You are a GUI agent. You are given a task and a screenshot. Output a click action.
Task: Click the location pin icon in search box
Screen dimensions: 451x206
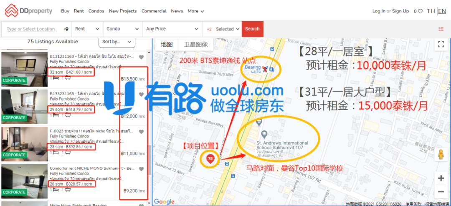(x=66, y=29)
